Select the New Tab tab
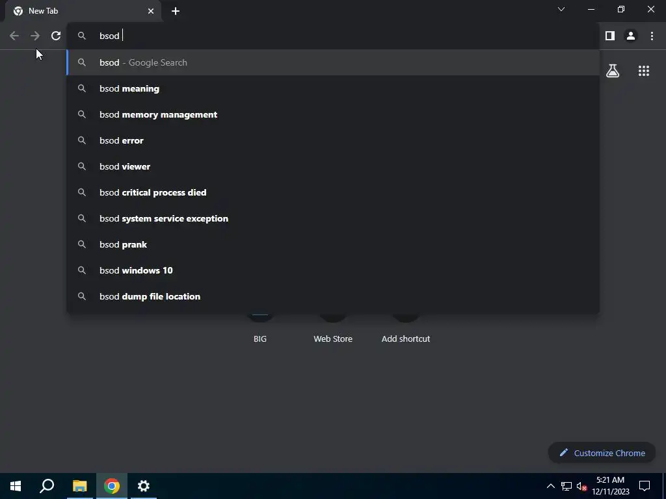 click(83, 11)
